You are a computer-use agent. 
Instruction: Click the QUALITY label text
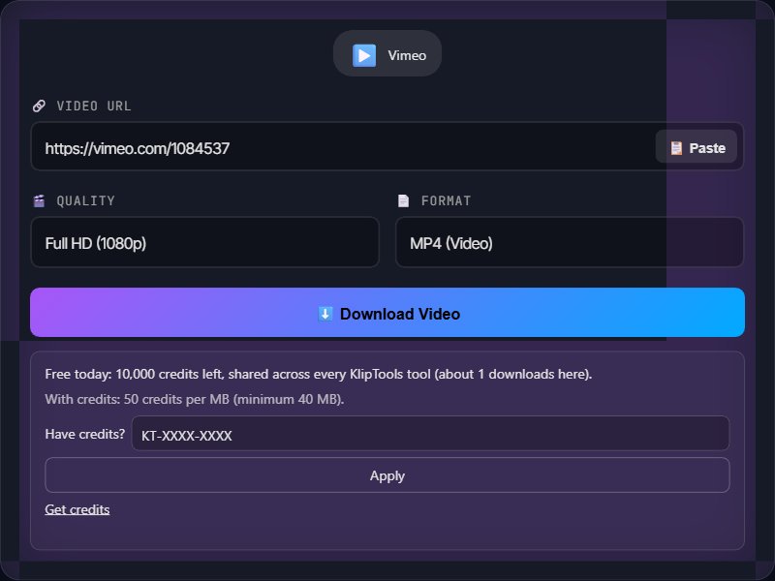click(x=85, y=200)
